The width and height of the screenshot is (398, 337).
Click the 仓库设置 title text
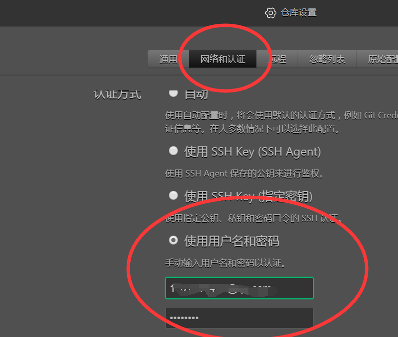click(299, 13)
